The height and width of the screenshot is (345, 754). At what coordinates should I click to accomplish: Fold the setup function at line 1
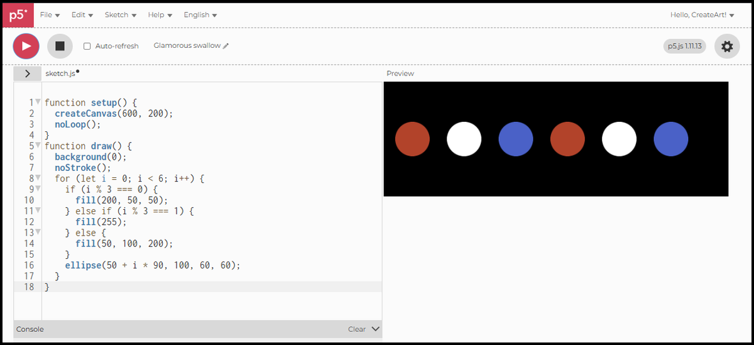point(38,102)
